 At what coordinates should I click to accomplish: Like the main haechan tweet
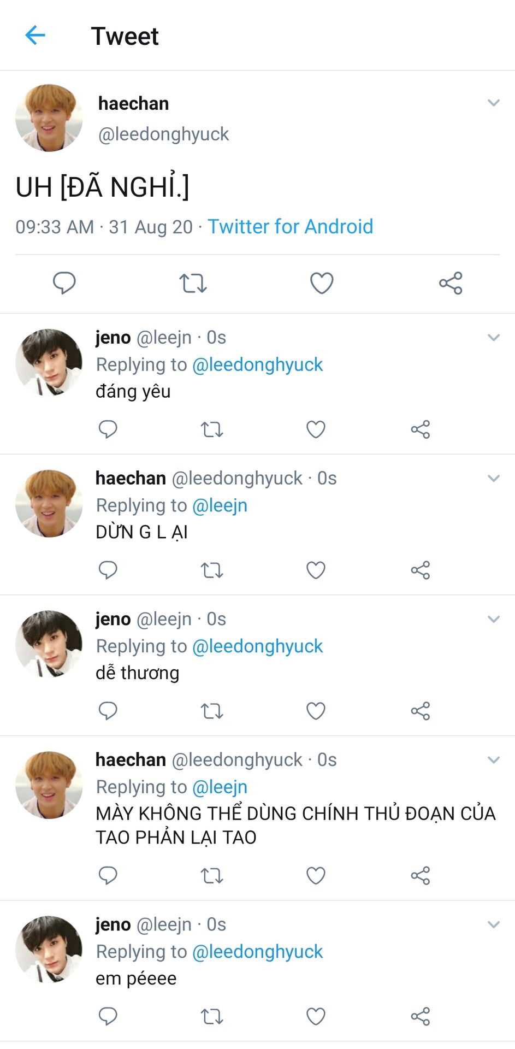(x=322, y=283)
